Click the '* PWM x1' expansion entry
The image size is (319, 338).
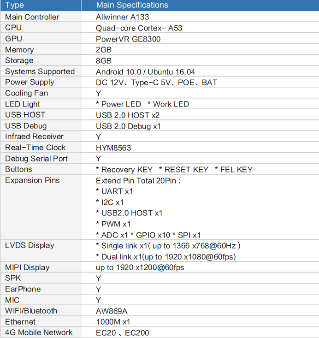(x=113, y=224)
